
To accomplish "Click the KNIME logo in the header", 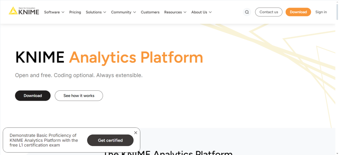I will click(x=24, y=11).
